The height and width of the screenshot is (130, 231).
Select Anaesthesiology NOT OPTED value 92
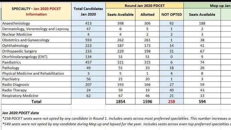[x=171, y=24]
